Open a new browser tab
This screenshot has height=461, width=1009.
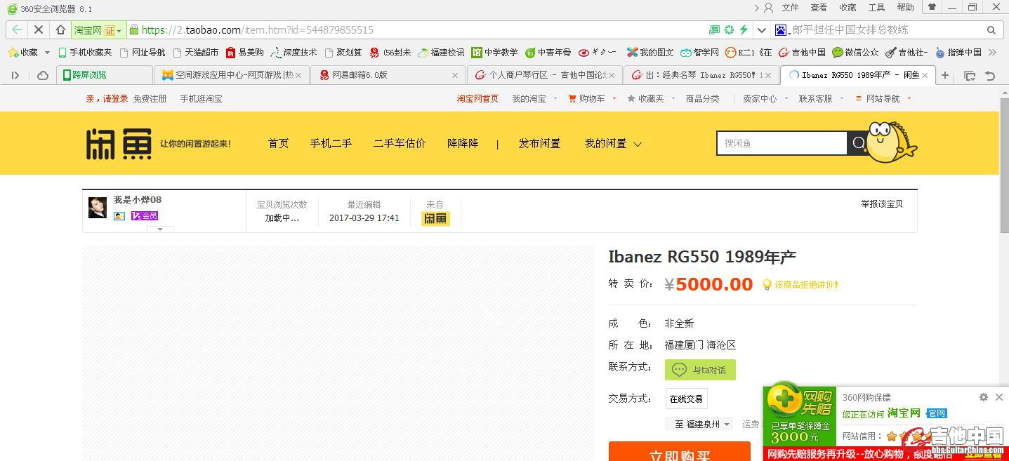pyautogui.click(x=945, y=75)
